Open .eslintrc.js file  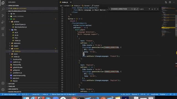coord(17,62)
